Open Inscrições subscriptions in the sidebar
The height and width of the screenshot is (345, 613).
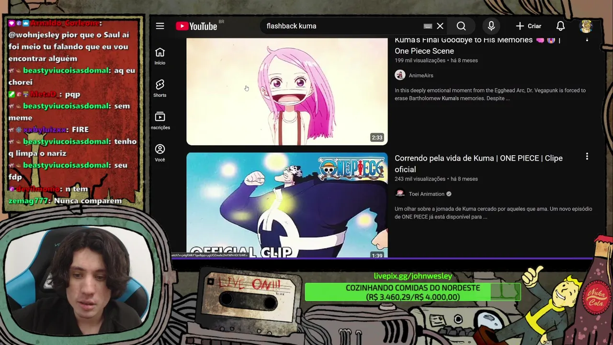pos(160,121)
